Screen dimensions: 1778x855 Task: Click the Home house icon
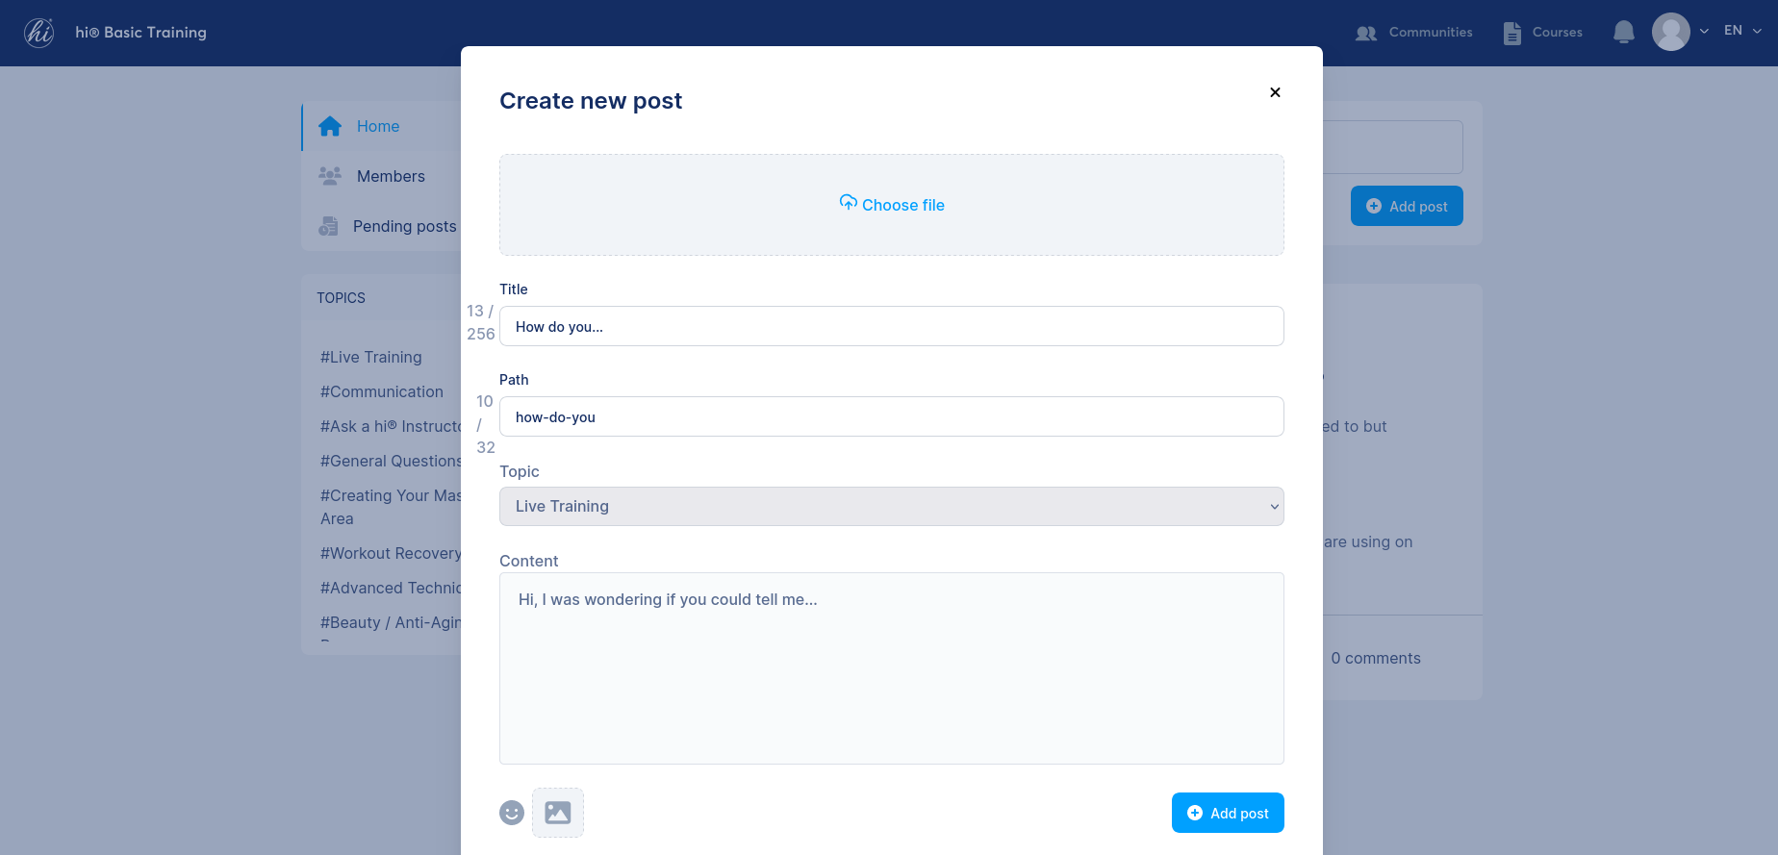coord(330,126)
